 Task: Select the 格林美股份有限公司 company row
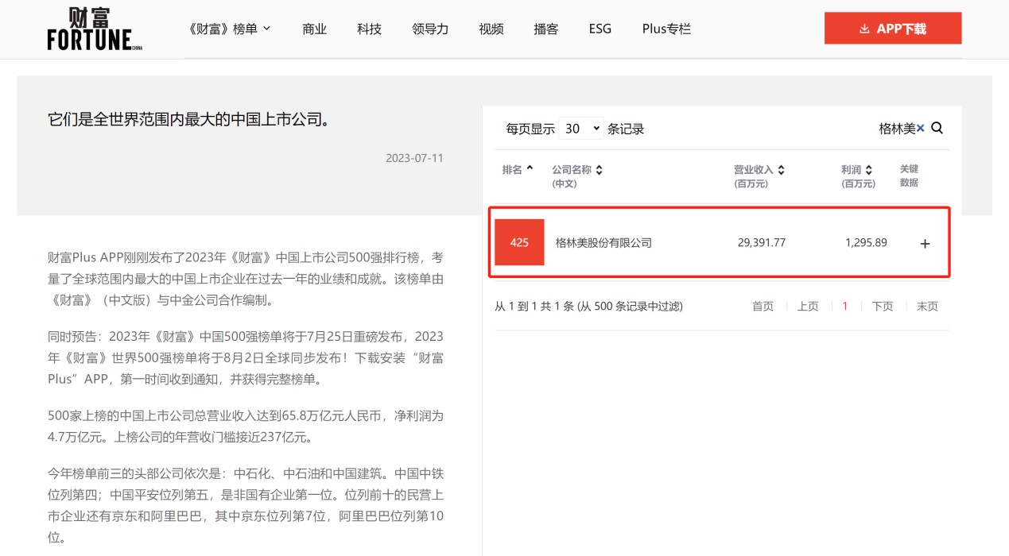[603, 243]
